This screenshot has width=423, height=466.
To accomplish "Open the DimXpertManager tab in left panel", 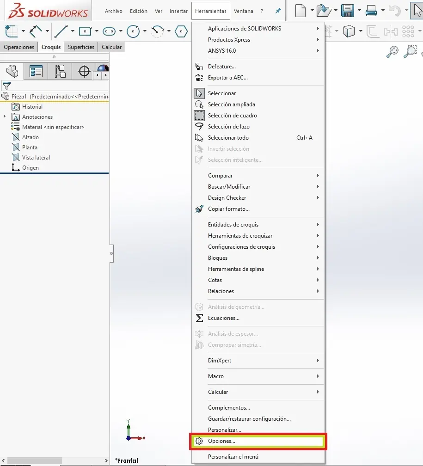I will [83, 72].
